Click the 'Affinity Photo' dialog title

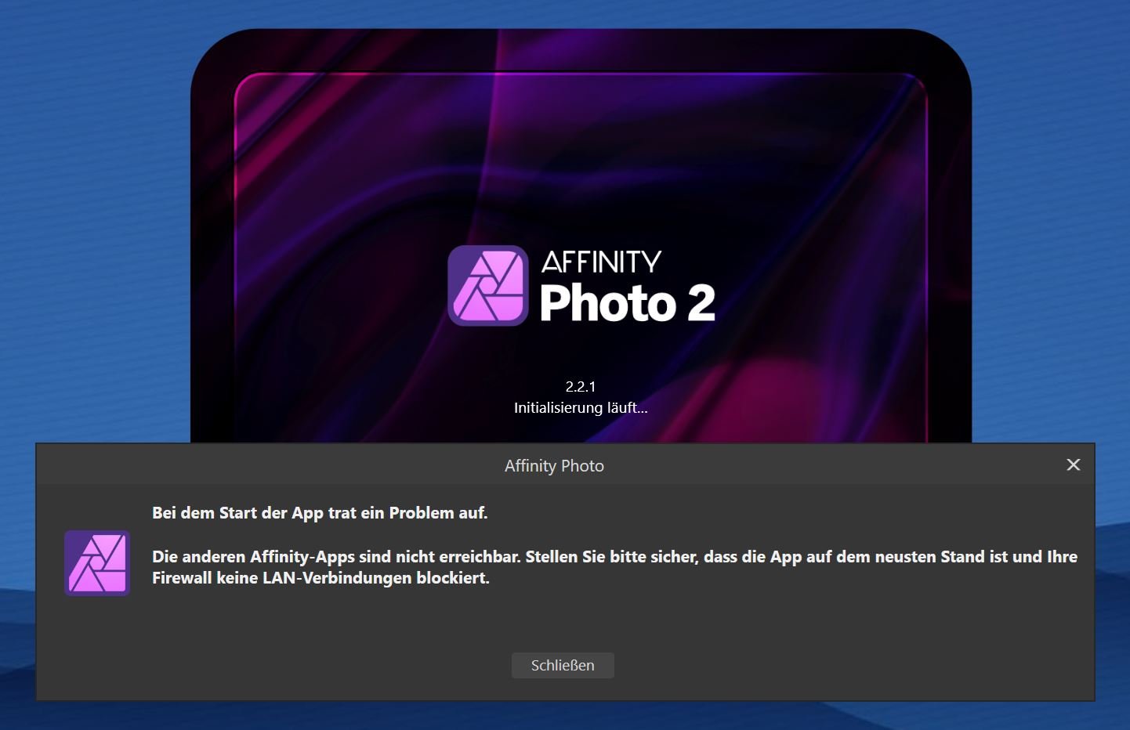(x=554, y=465)
